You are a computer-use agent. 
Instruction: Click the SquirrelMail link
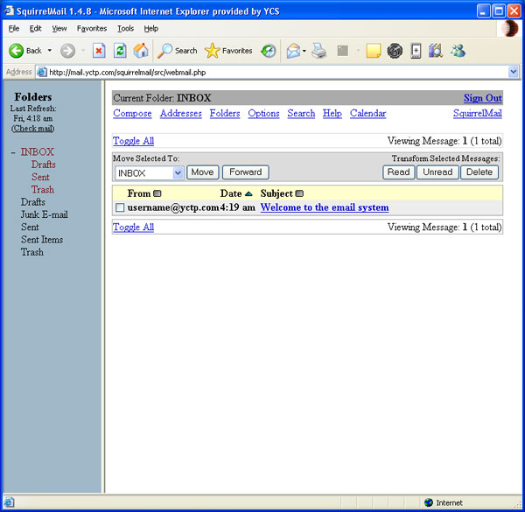pyautogui.click(x=478, y=114)
